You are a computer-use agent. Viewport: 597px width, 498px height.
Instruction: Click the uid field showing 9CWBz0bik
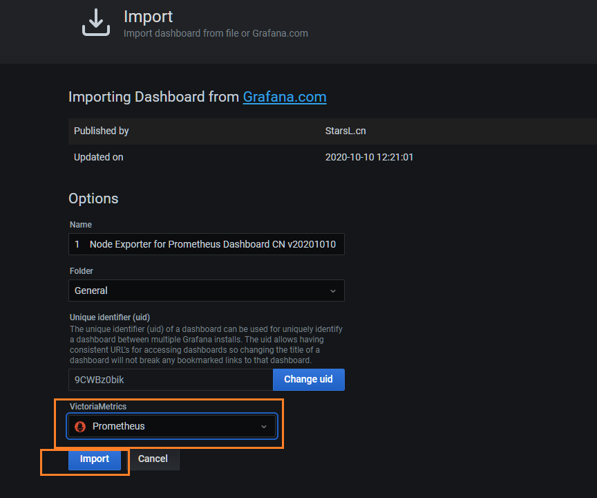point(171,380)
